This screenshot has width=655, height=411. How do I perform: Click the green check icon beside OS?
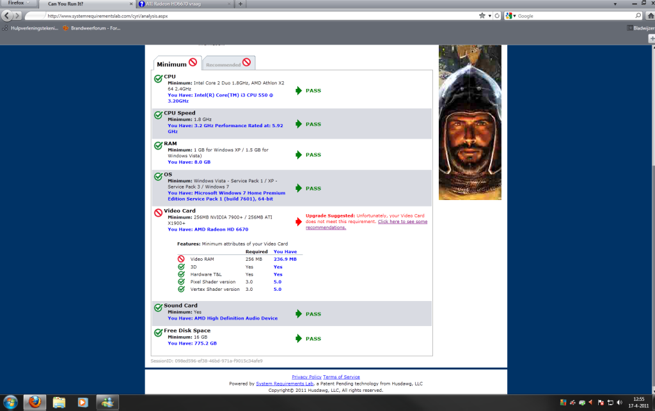click(159, 176)
